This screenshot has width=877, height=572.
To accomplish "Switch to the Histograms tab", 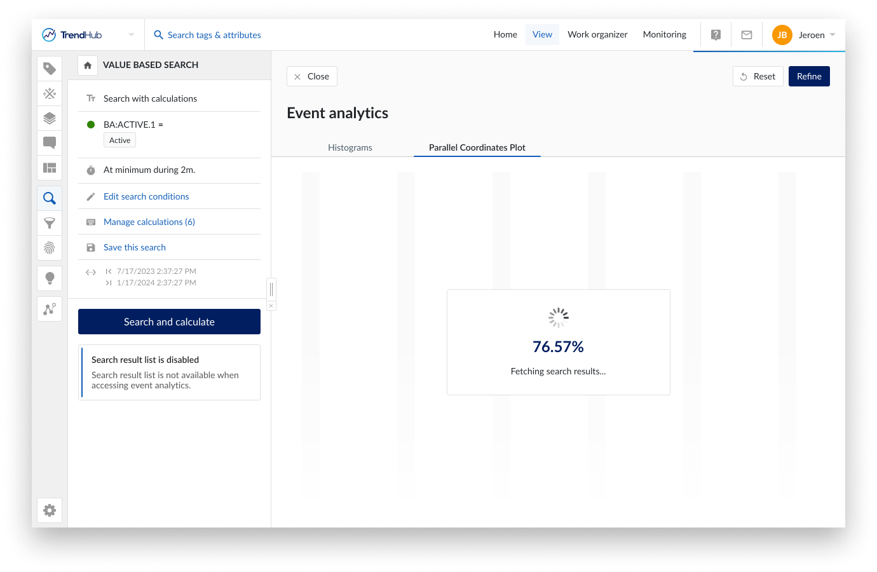I will click(350, 147).
